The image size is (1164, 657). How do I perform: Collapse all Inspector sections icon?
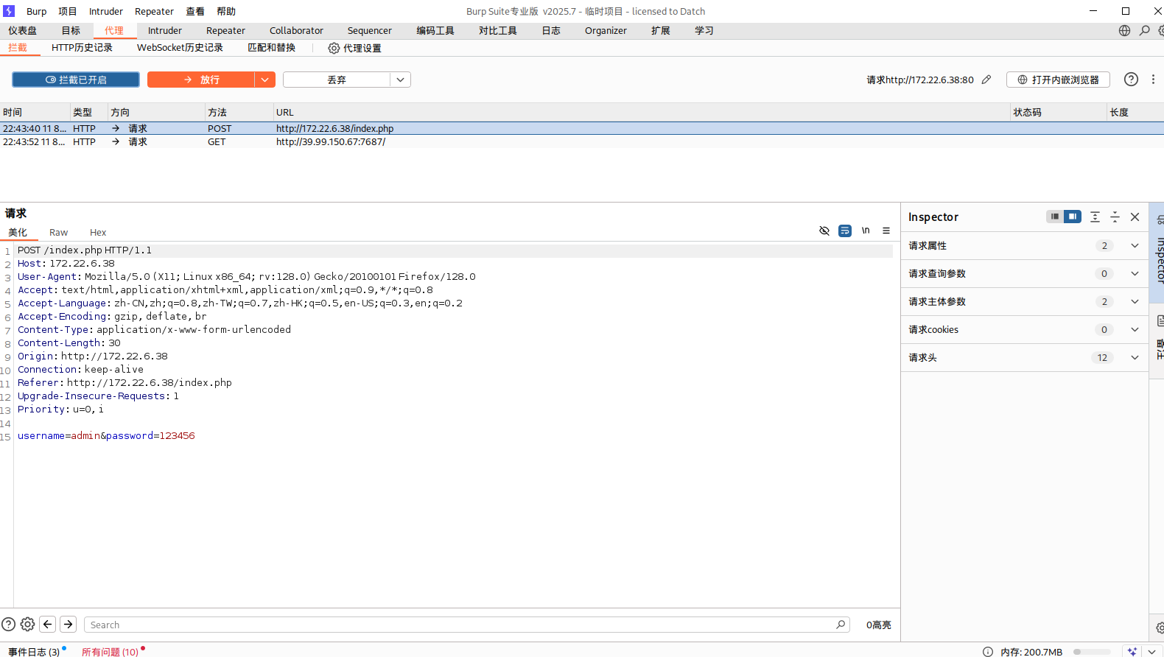pyautogui.click(x=1115, y=217)
